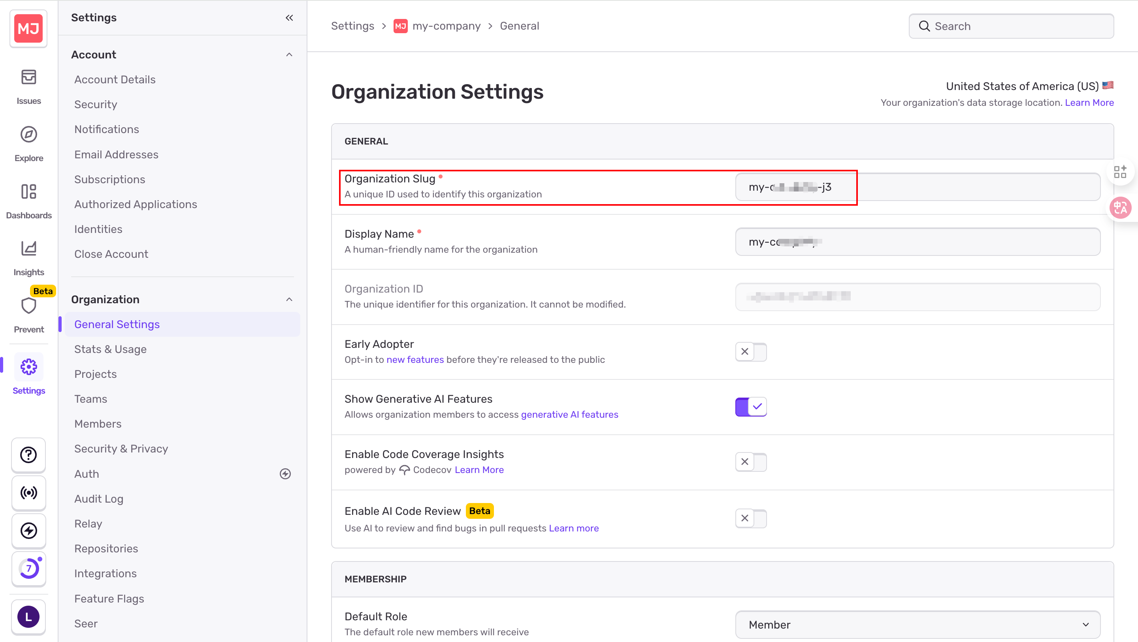Click the Settings gear icon
The width and height of the screenshot is (1138, 642).
[x=29, y=366]
